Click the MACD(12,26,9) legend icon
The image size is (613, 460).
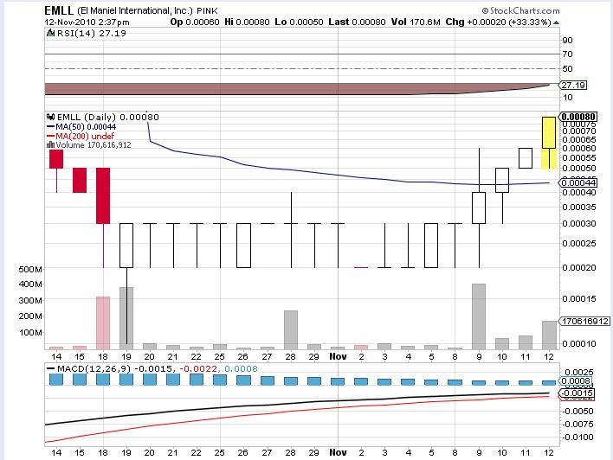(50, 370)
